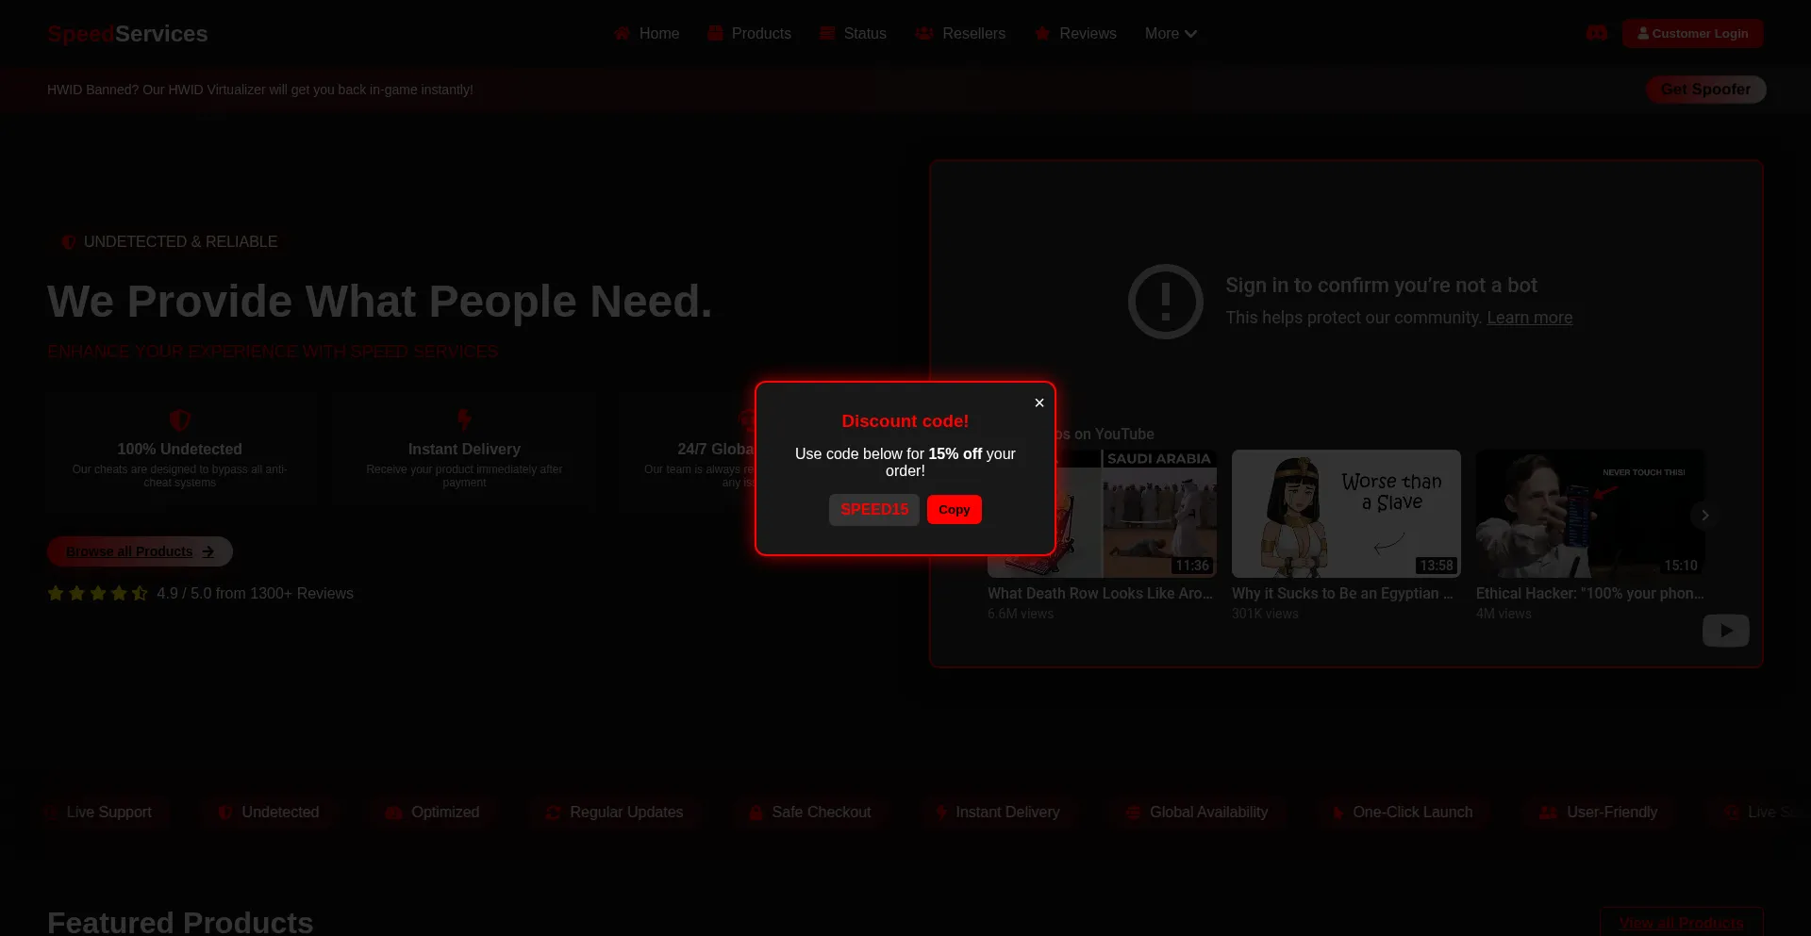Click the Discord icon in header
Viewport: 1811px width, 936px height.
[x=1596, y=33]
